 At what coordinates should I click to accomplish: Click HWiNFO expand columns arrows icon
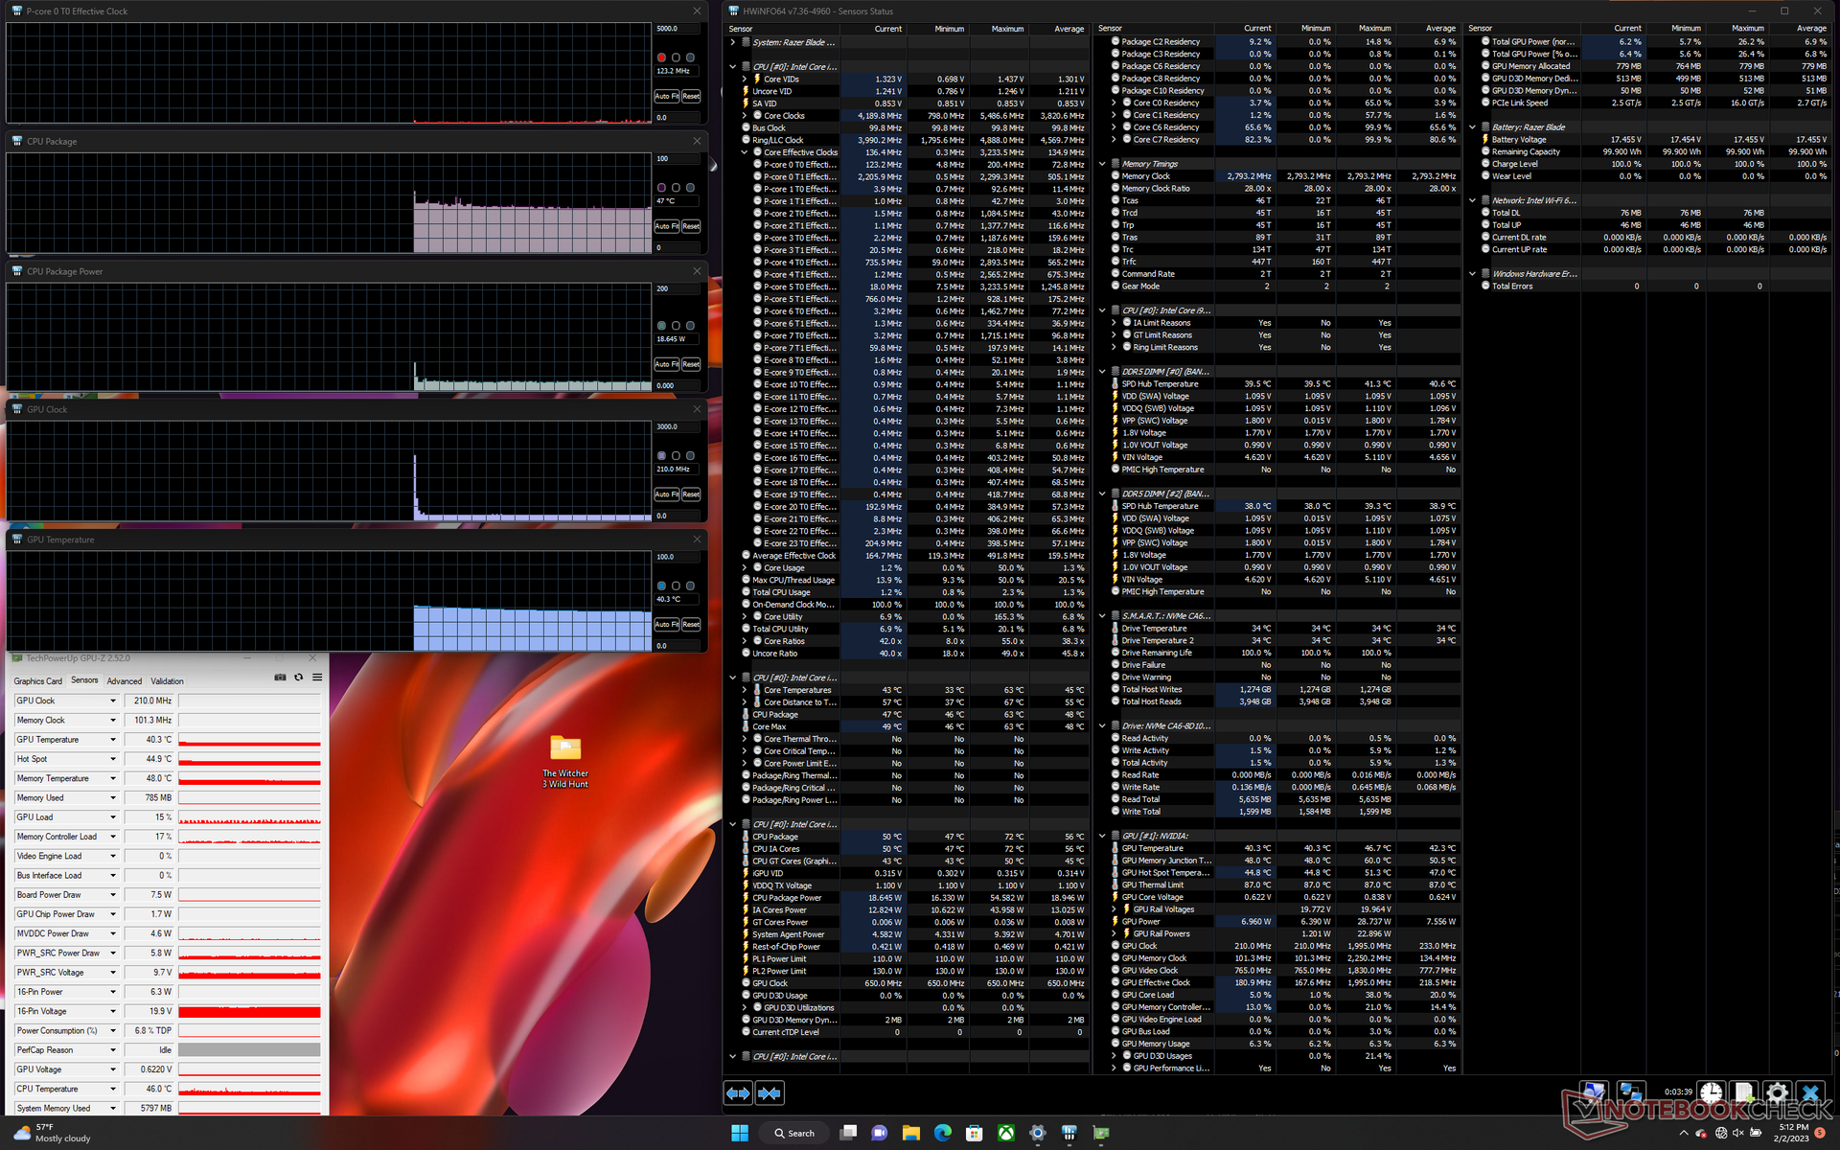tap(738, 1092)
